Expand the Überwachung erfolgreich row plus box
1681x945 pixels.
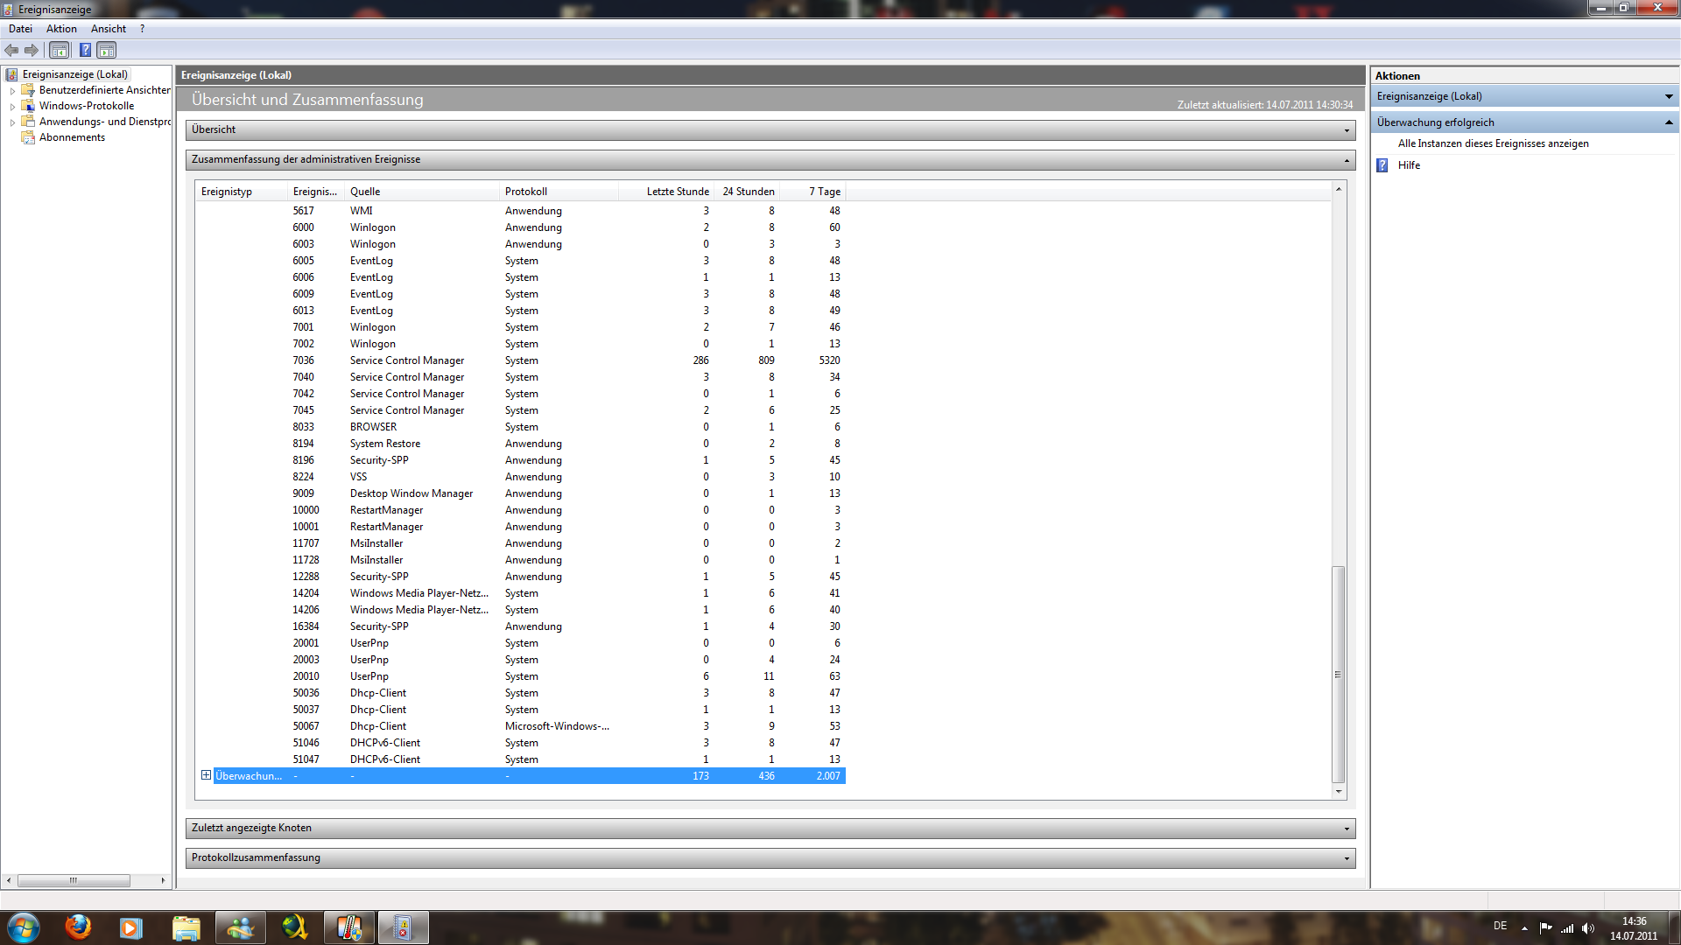point(206,775)
